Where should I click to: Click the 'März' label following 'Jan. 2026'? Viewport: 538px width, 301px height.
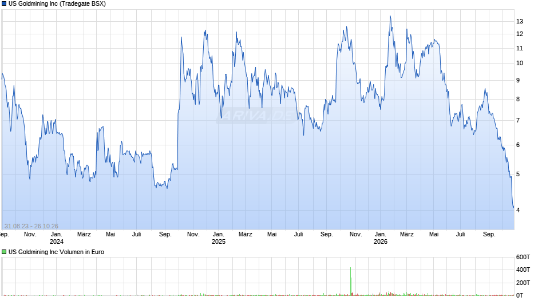pos(407,235)
